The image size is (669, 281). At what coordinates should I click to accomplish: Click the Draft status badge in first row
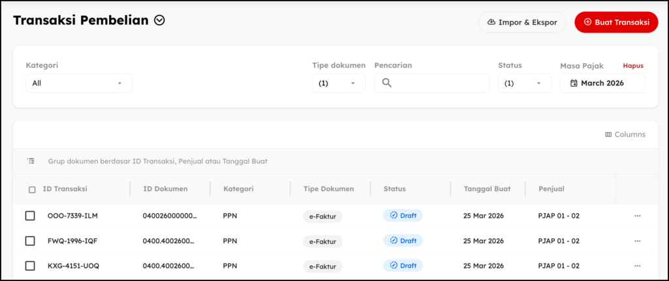click(x=402, y=216)
